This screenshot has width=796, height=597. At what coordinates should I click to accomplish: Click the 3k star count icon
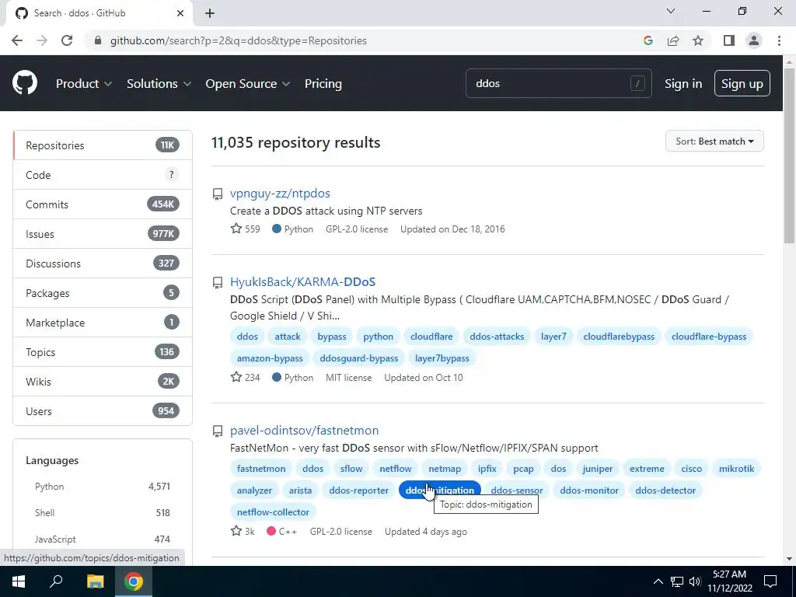[x=236, y=531]
